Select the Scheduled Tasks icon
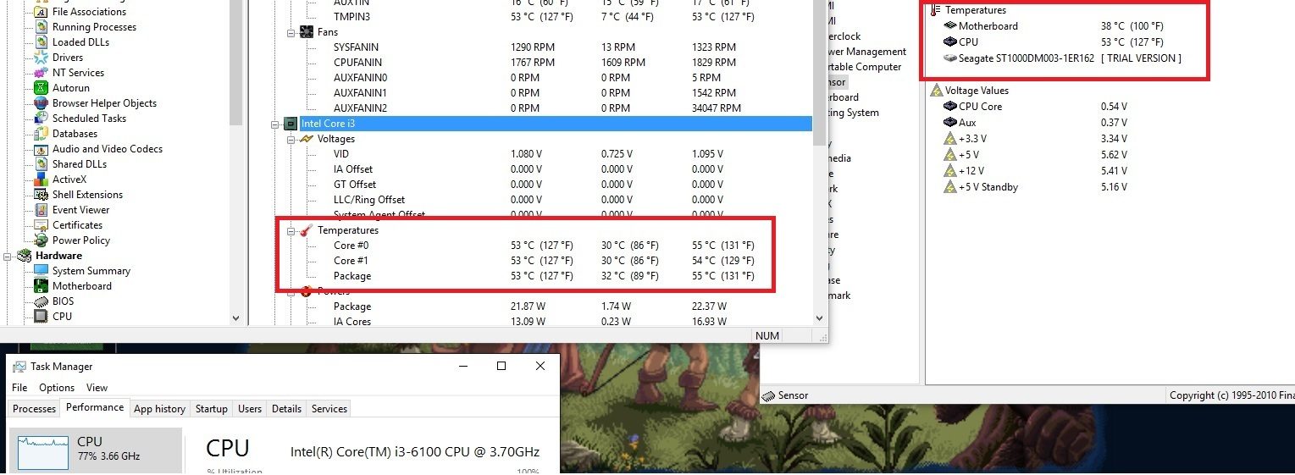This screenshot has width=1295, height=475. (41, 119)
